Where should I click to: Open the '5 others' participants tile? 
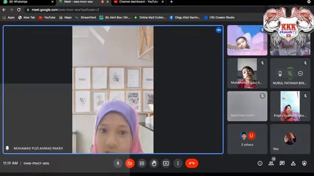click(x=247, y=139)
